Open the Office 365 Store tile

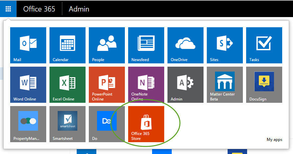pyautogui.click(x=146, y=124)
